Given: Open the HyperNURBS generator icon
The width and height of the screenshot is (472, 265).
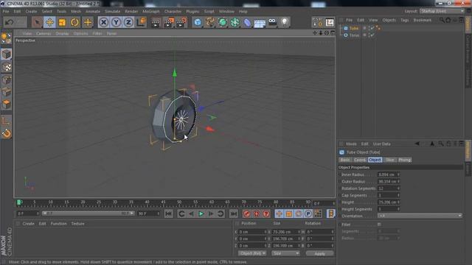Looking at the screenshot, I should pos(223,22).
